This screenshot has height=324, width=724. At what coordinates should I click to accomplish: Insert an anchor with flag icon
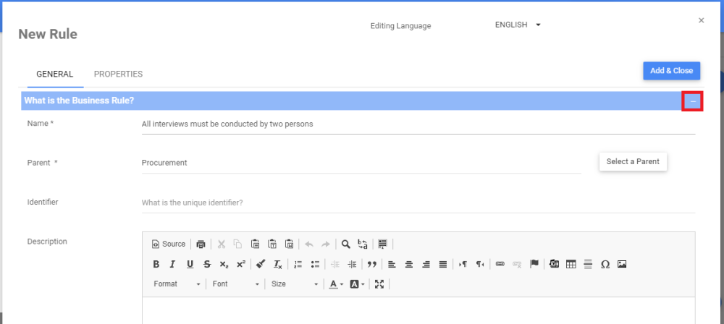pos(534,265)
